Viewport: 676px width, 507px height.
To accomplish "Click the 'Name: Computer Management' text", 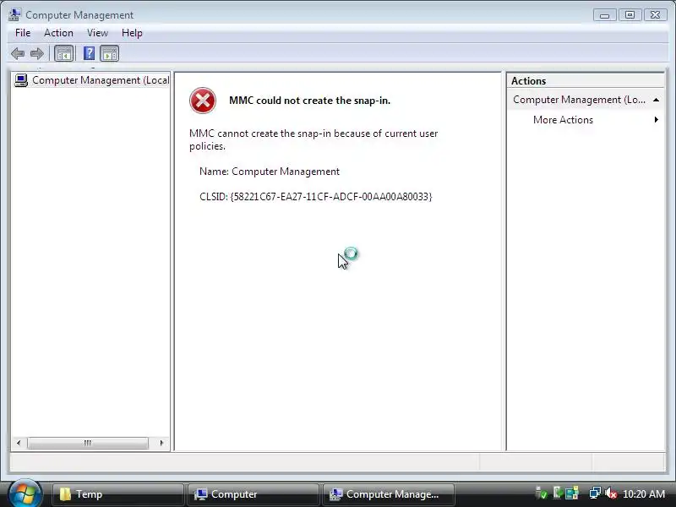I will (270, 172).
